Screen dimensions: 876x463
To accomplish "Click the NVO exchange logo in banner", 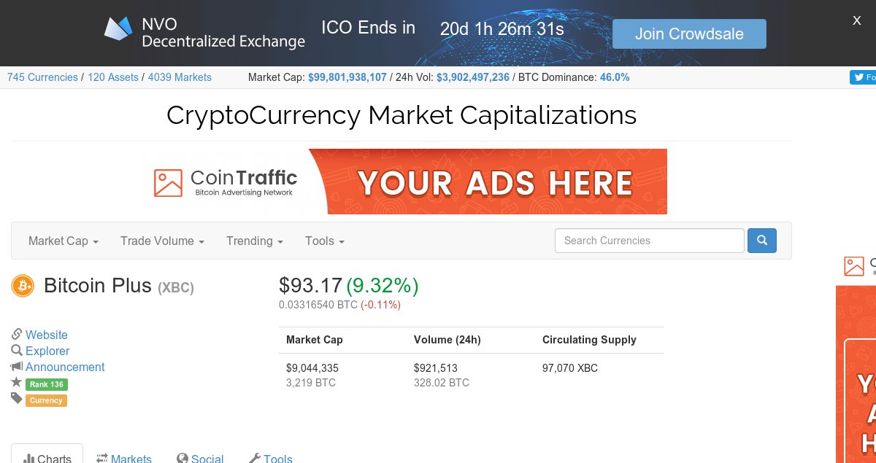I will click(119, 29).
